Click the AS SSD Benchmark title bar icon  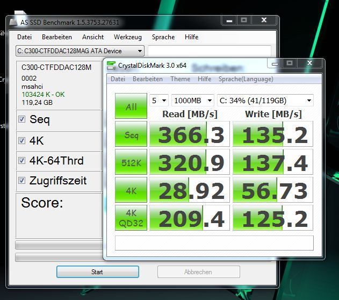(x=13, y=22)
